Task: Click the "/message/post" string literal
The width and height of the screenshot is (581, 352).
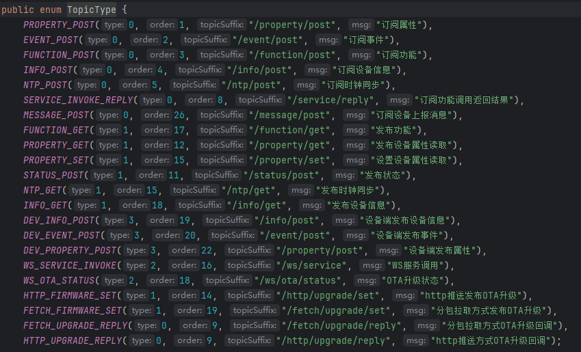Action: pos(289,115)
